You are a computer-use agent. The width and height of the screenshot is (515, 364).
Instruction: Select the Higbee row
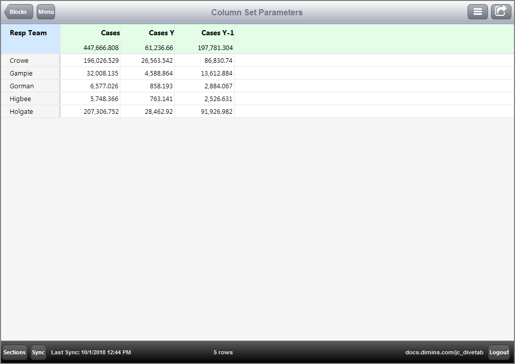coord(20,99)
